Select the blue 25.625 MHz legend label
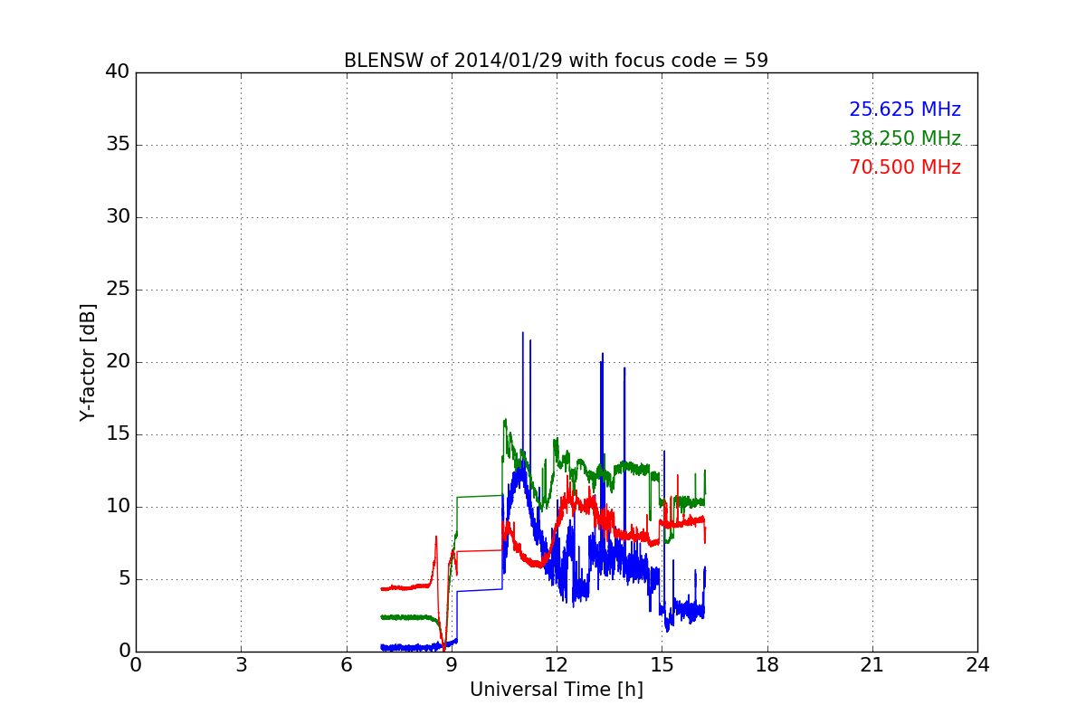The image size is (1086, 724). [905, 110]
